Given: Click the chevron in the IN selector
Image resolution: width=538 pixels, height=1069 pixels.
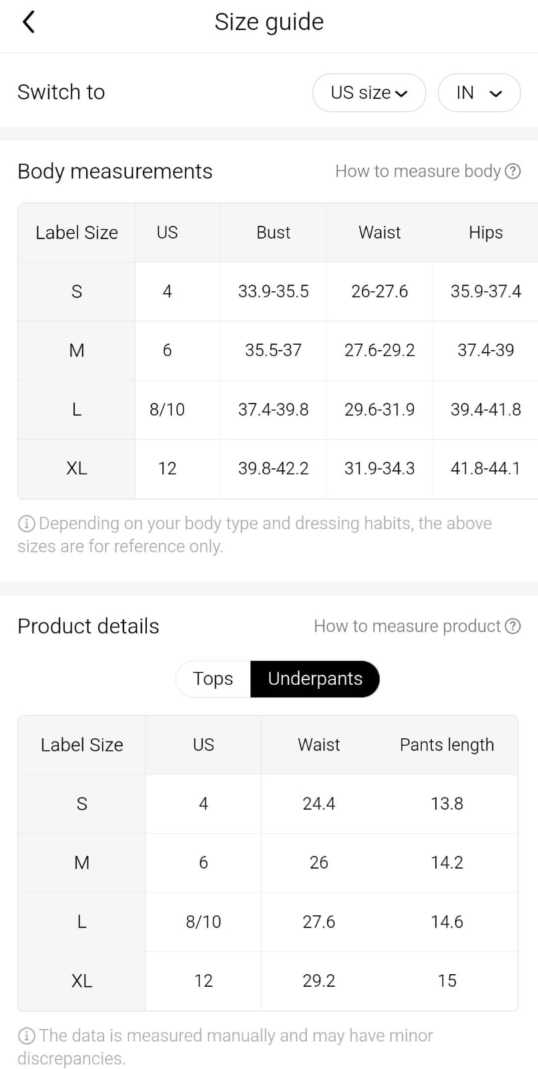Looking at the screenshot, I should (x=495, y=94).
